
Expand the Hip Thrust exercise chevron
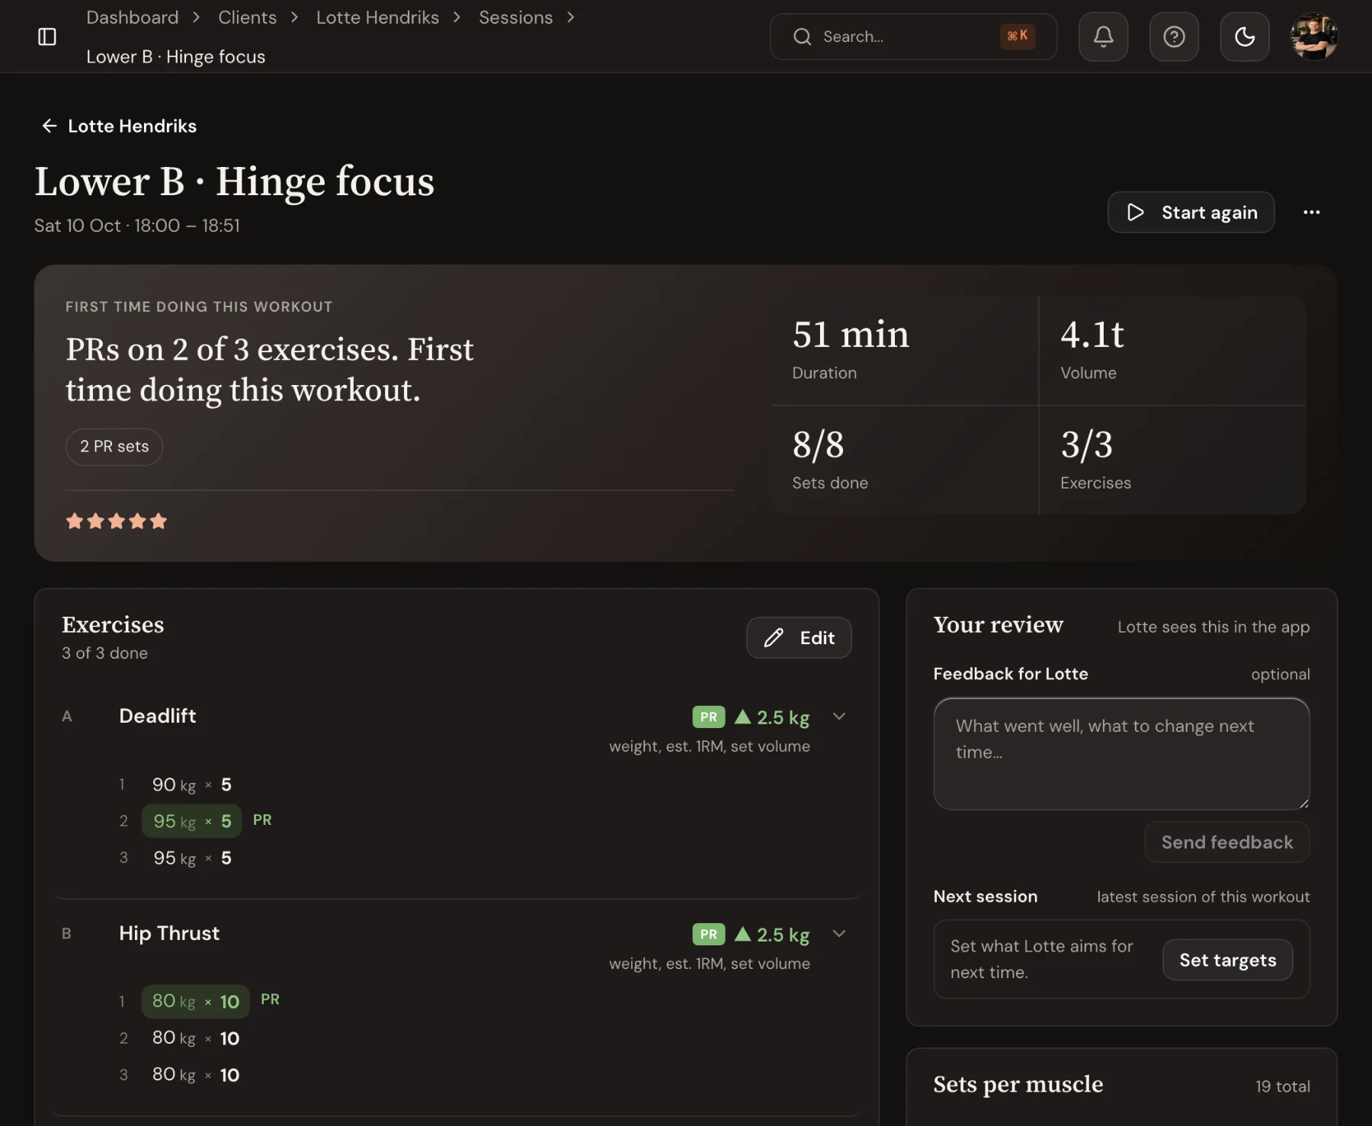[839, 934]
